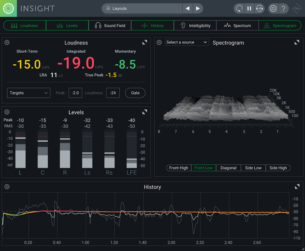
Task: Expand the Spectrogram panel to fullscreen
Action: coord(296,42)
